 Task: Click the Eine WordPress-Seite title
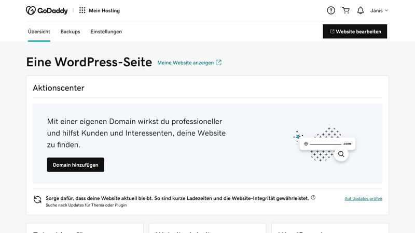point(89,62)
